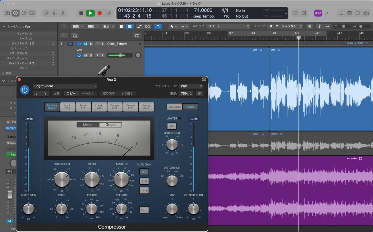Switch the display to the Graph tab
Viewport: 373px width, 232px height.
click(110, 125)
